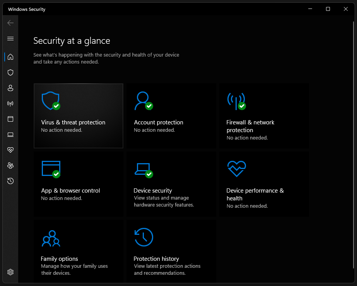
Task: Maximize the Windows Security window
Action: [x=328, y=9]
